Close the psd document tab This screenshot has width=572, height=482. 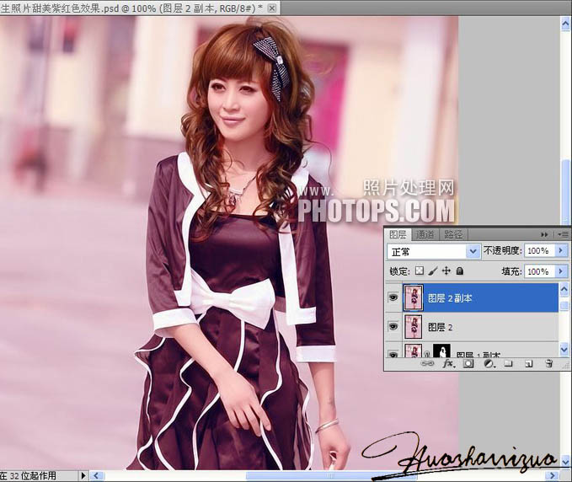pyautogui.click(x=271, y=8)
